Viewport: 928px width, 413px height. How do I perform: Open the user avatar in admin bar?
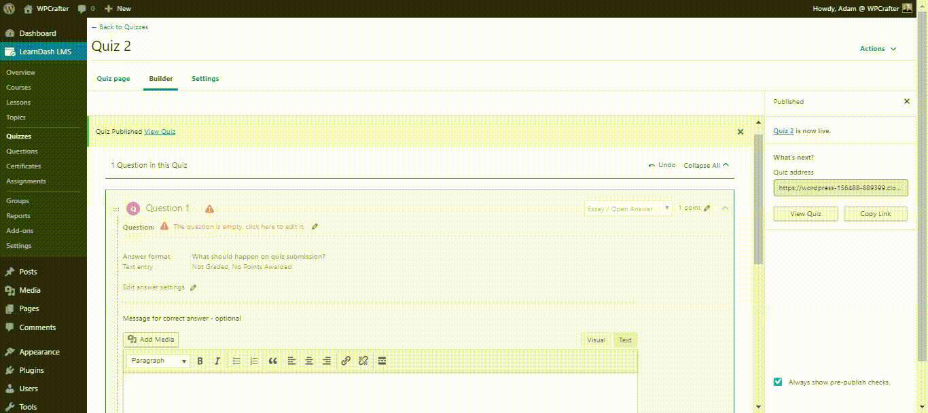(907, 9)
